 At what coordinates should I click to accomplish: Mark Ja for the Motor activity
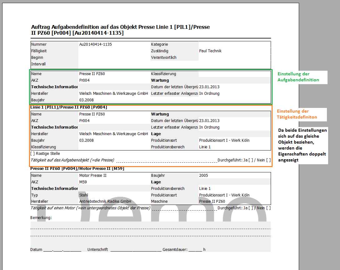(251, 208)
